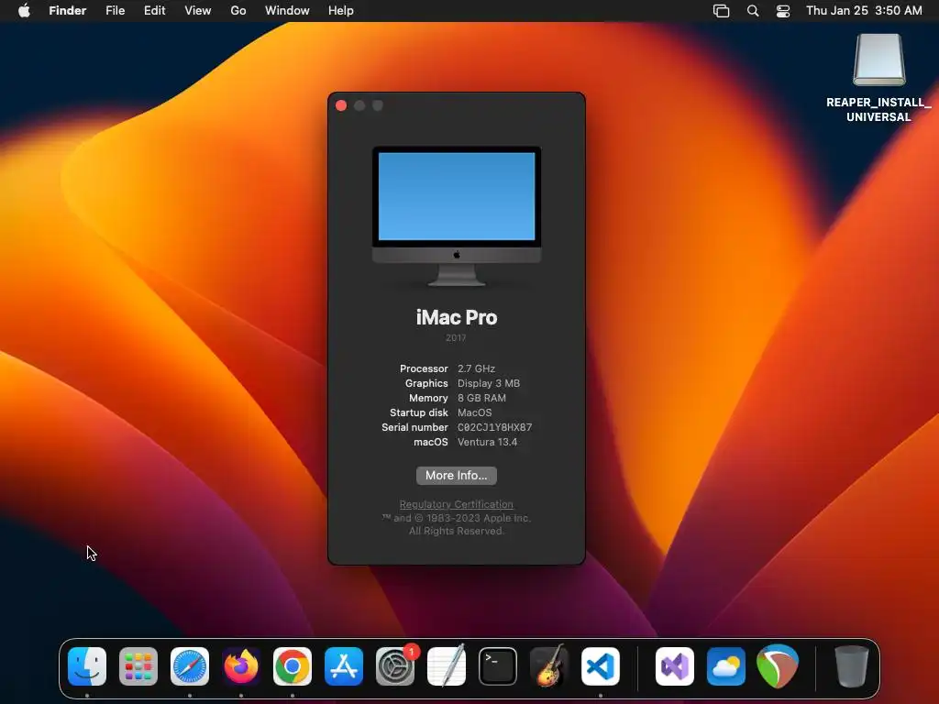This screenshot has width=939, height=704.
Task: Click the More Info... button
Action: pyautogui.click(x=457, y=476)
